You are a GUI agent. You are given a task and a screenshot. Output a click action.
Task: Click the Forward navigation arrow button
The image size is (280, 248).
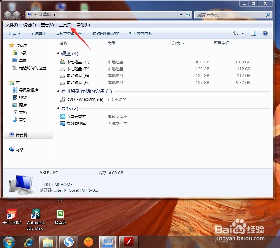16,15
